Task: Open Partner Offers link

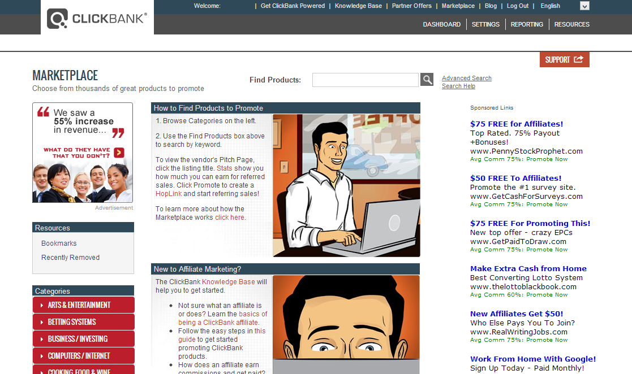Action: point(411,6)
